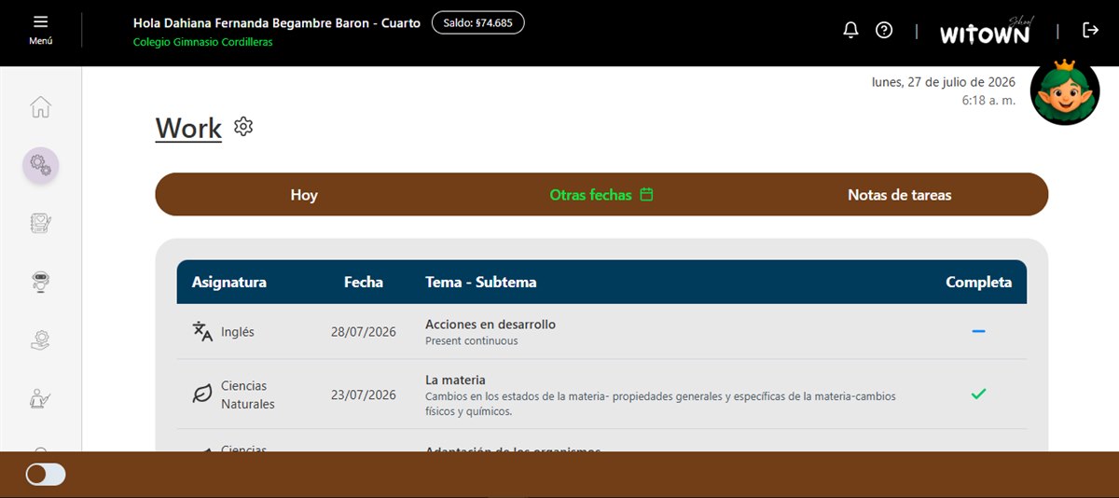The width and height of the screenshot is (1119, 498).
Task: Click the time 6:18 a. m.
Action: (989, 100)
